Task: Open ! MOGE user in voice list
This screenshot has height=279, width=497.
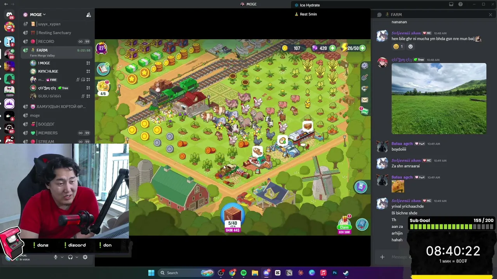Action: point(60,63)
